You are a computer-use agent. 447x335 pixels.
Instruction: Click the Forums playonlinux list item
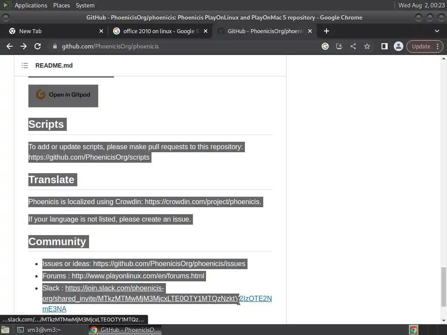point(124,276)
